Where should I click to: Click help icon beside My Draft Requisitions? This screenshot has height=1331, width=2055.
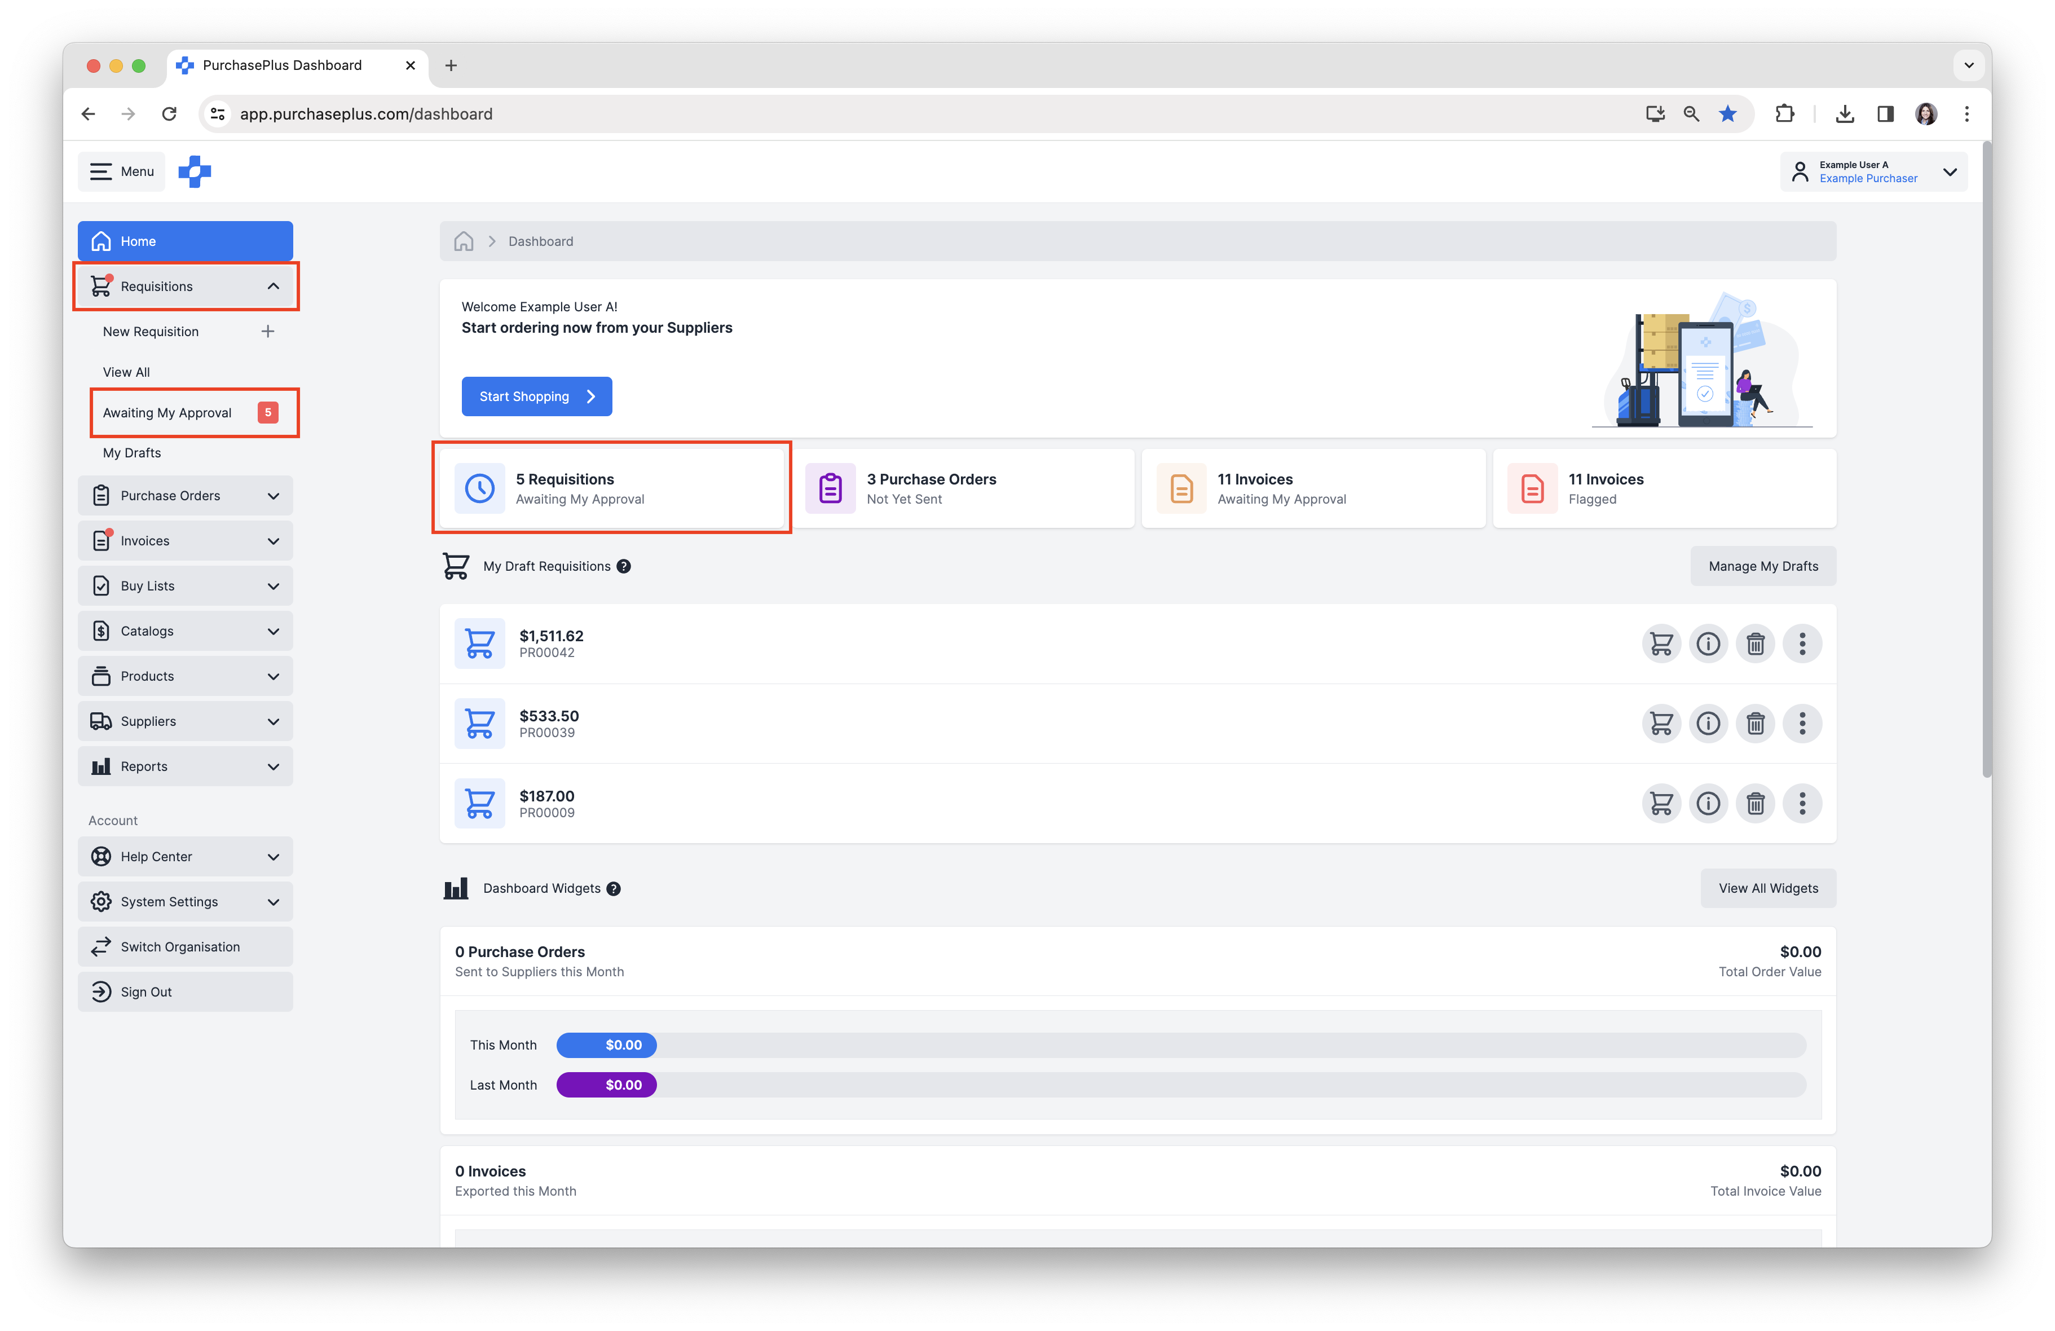coord(623,567)
